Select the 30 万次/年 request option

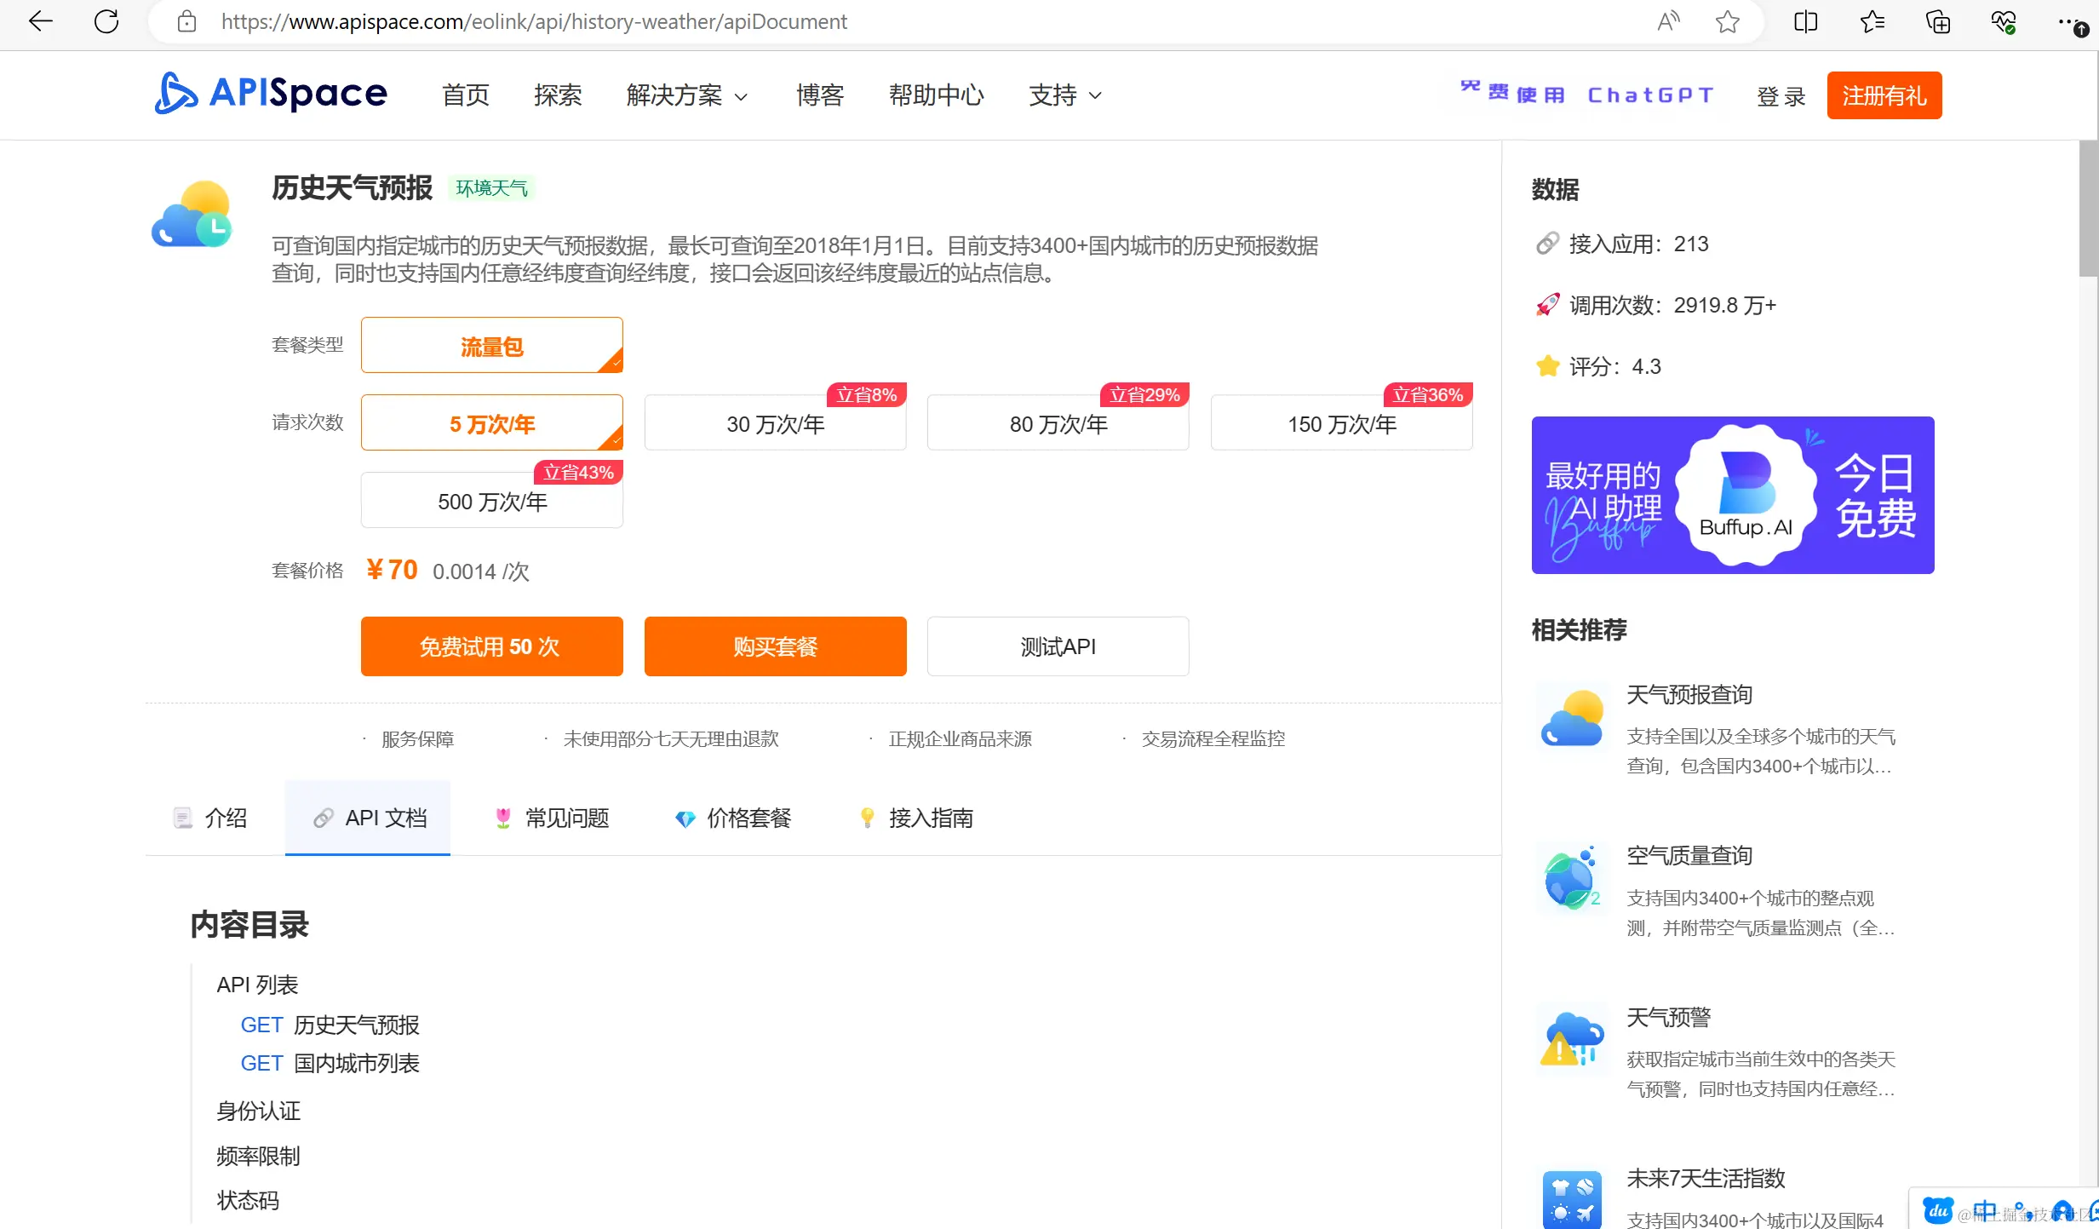[x=775, y=423]
